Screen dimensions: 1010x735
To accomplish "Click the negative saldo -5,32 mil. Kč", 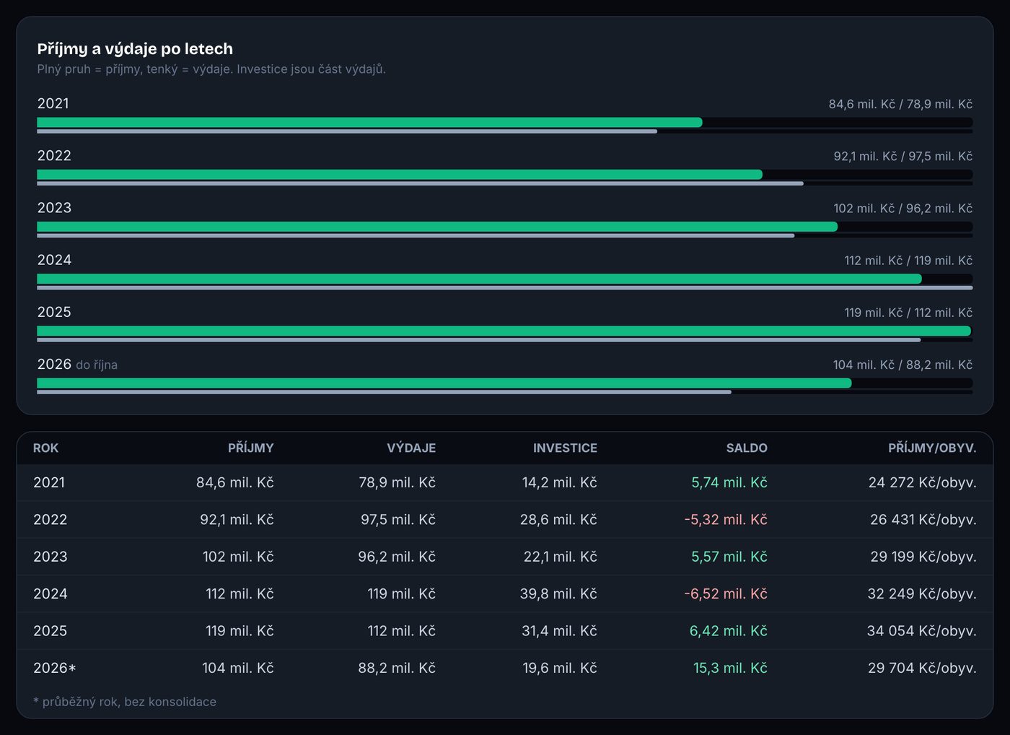I will (726, 520).
